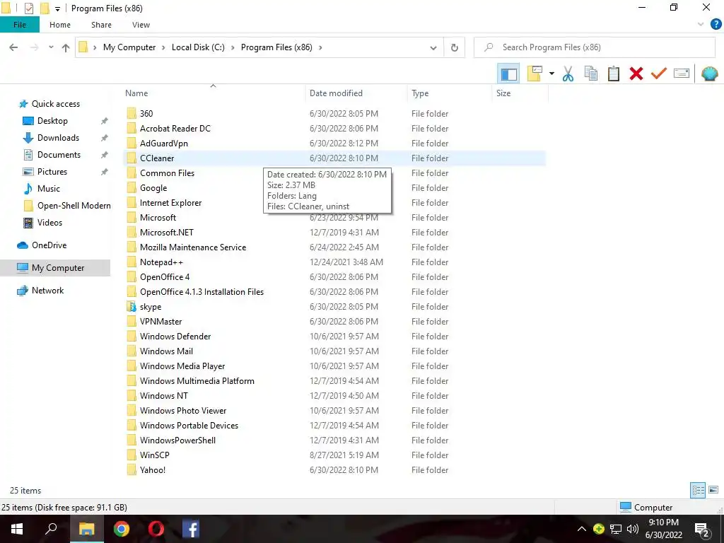The height and width of the screenshot is (543, 724).
Task: Sort by the Type column header
Action: 420,93
